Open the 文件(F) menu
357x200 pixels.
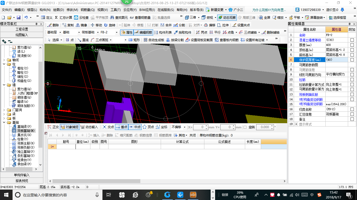tap(7, 10)
